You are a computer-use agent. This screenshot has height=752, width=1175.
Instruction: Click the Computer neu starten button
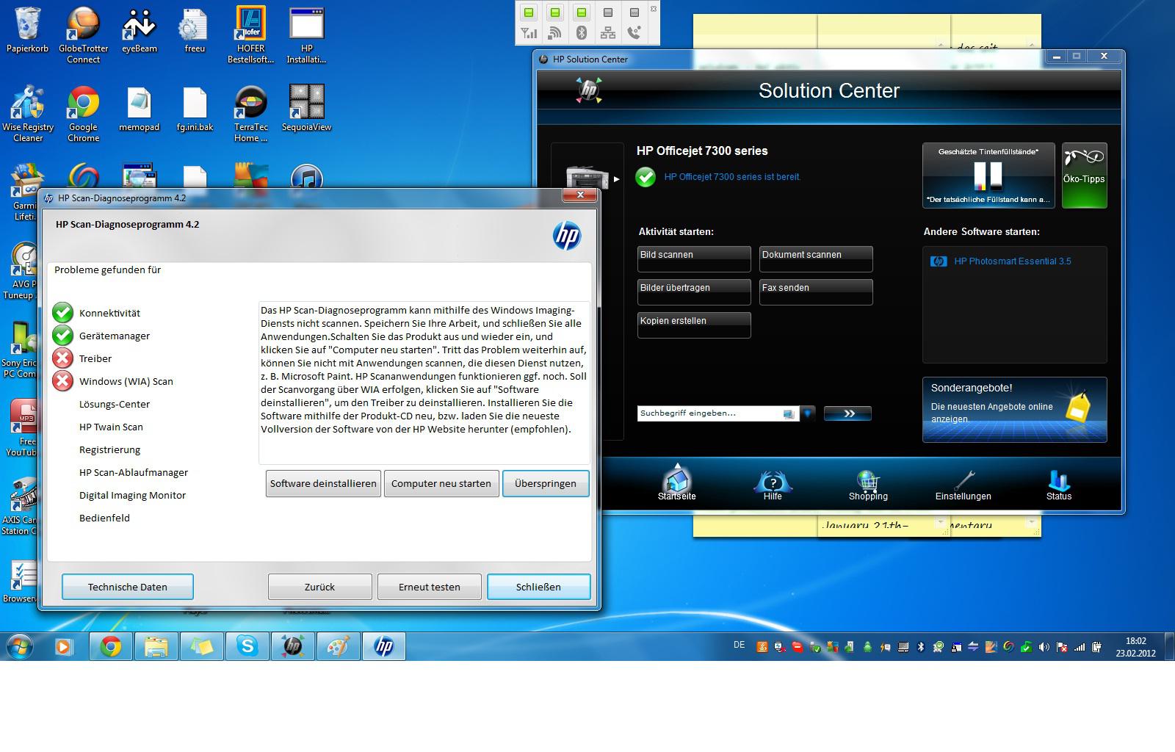pyautogui.click(x=441, y=483)
